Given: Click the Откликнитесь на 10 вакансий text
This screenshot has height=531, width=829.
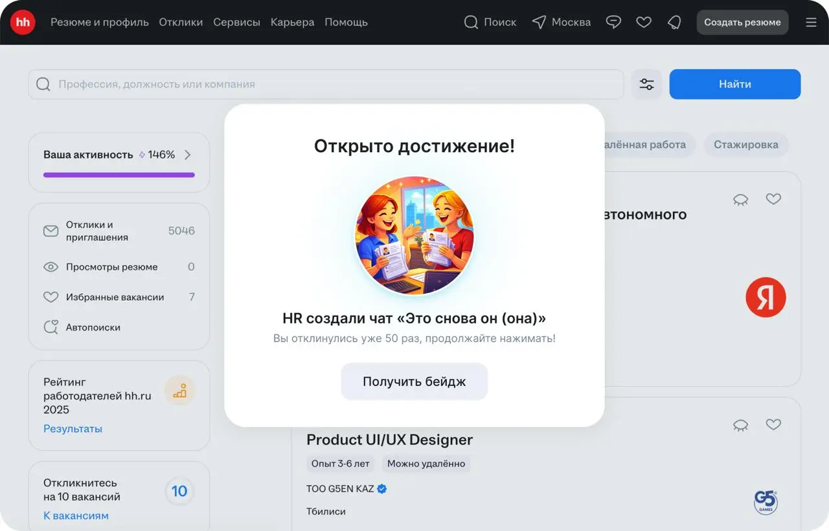Looking at the screenshot, I should pos(82,490).
